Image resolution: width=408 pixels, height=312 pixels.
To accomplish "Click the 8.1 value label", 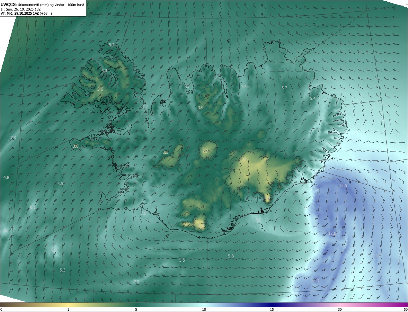I will point(33,207).
